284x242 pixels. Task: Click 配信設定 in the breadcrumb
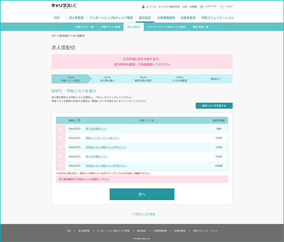pos(64,36)
